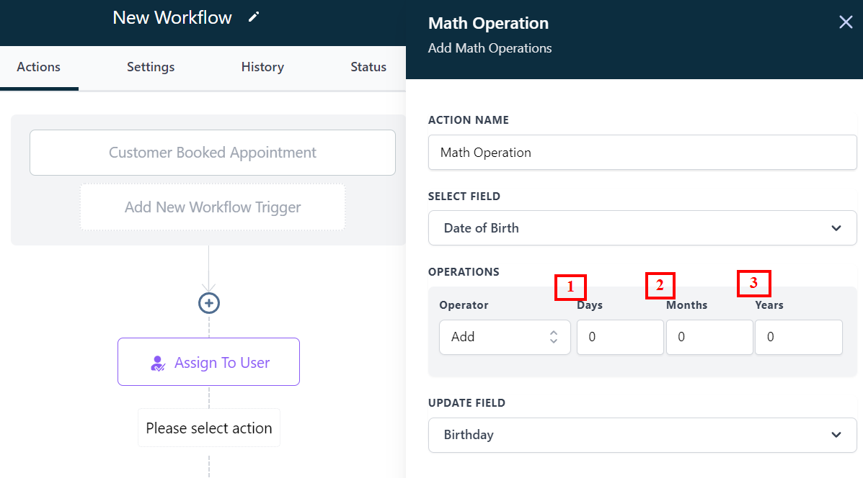Select the Assign To User action
The image size is (863, 478).
point(209,362)
